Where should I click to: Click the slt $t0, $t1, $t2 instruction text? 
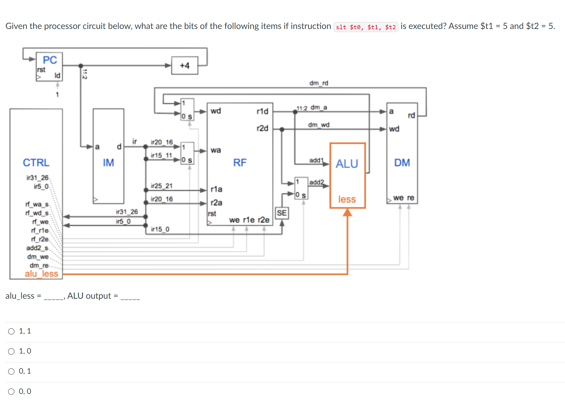[x=365, y=27]
